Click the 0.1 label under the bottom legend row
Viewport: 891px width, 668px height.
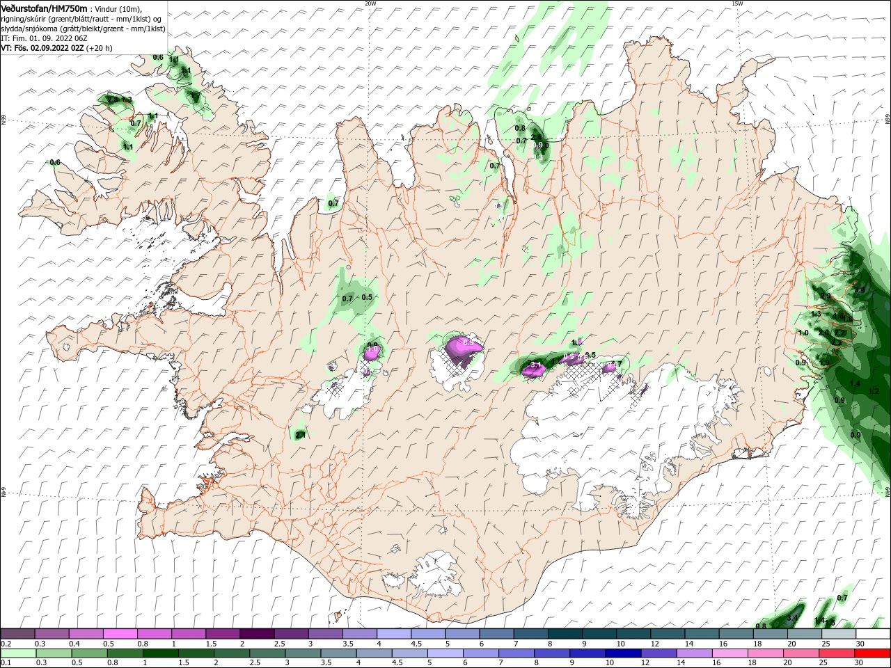[6, 663]
